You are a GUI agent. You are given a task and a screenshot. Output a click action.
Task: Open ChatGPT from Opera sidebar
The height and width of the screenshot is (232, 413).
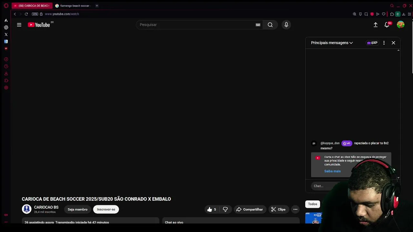[6, 27]
